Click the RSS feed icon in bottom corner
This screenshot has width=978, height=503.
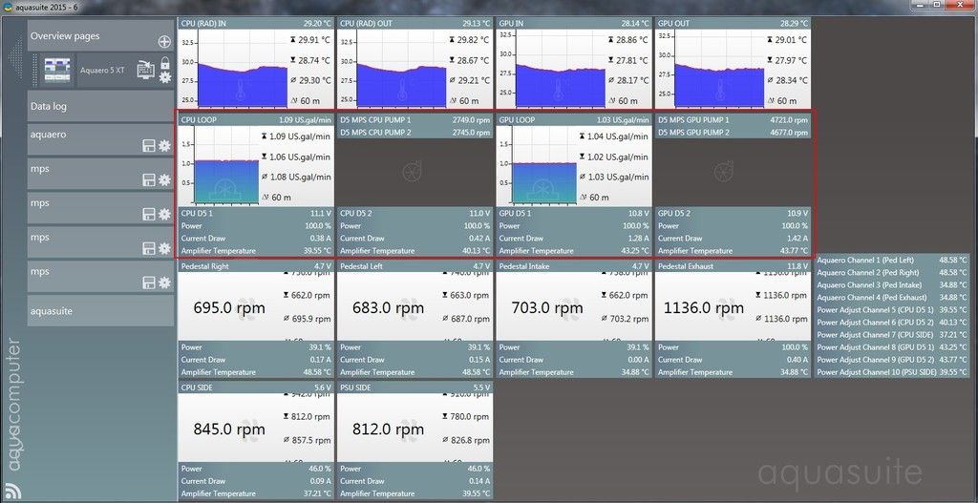coord(13,492)
